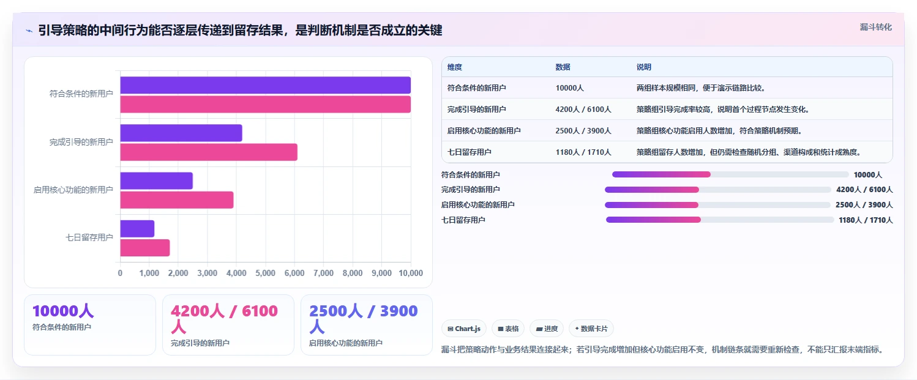Click the 4200人 / 6100人 stat card value

[x=224, y=319]
